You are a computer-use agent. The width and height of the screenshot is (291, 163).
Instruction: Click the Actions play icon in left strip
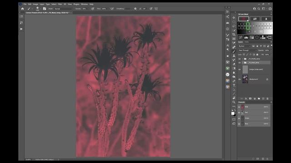(21, 29)
